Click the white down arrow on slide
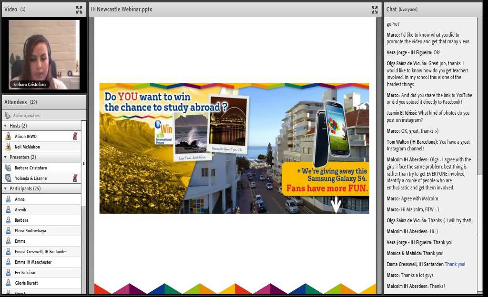Screen dimensions: 488x297 tap(336, 204)
